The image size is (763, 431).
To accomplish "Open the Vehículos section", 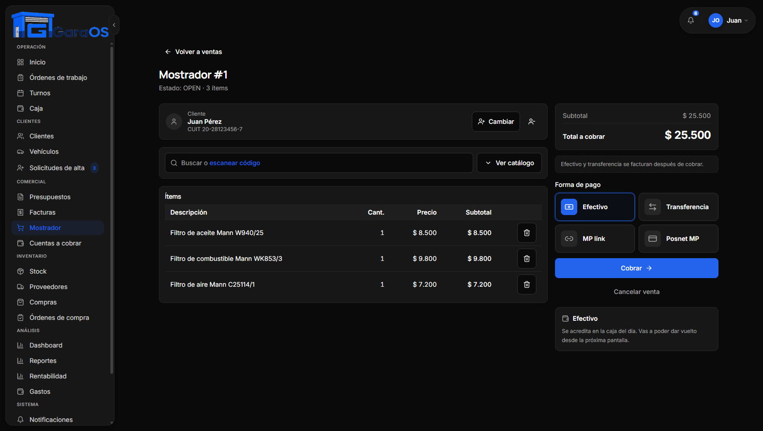I will tap(58, 152).
